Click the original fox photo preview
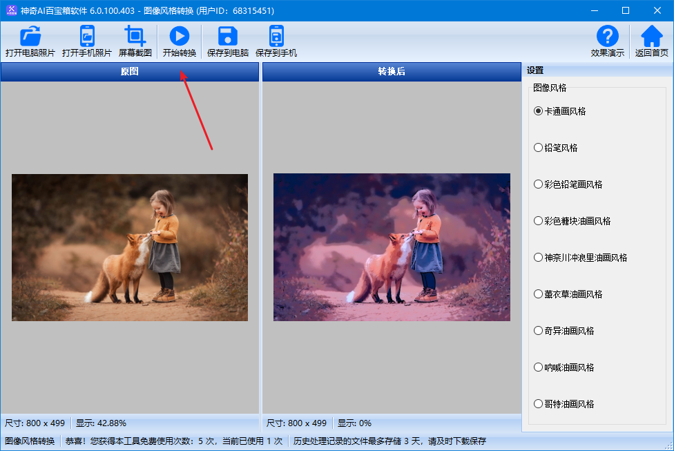 130,247
